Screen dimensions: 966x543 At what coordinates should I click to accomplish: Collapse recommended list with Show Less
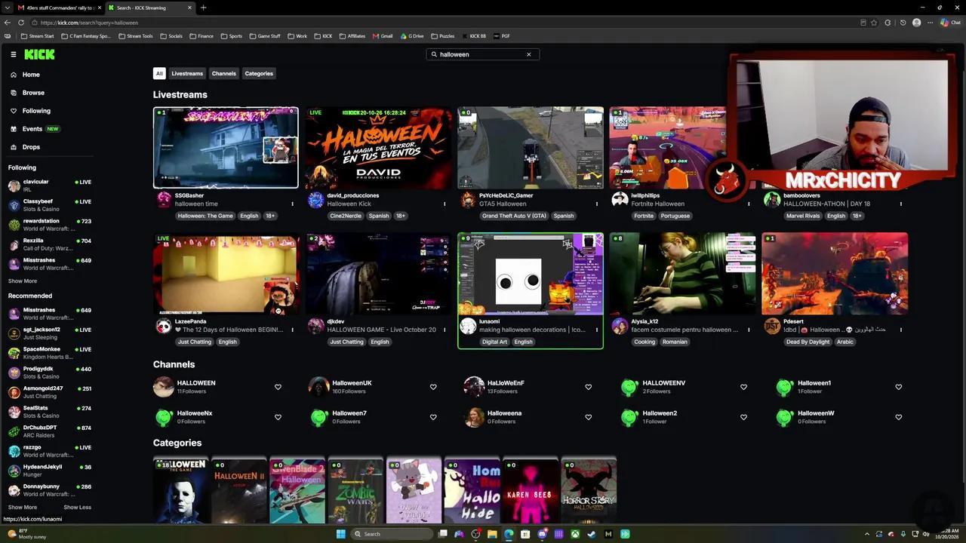point(77,507)
